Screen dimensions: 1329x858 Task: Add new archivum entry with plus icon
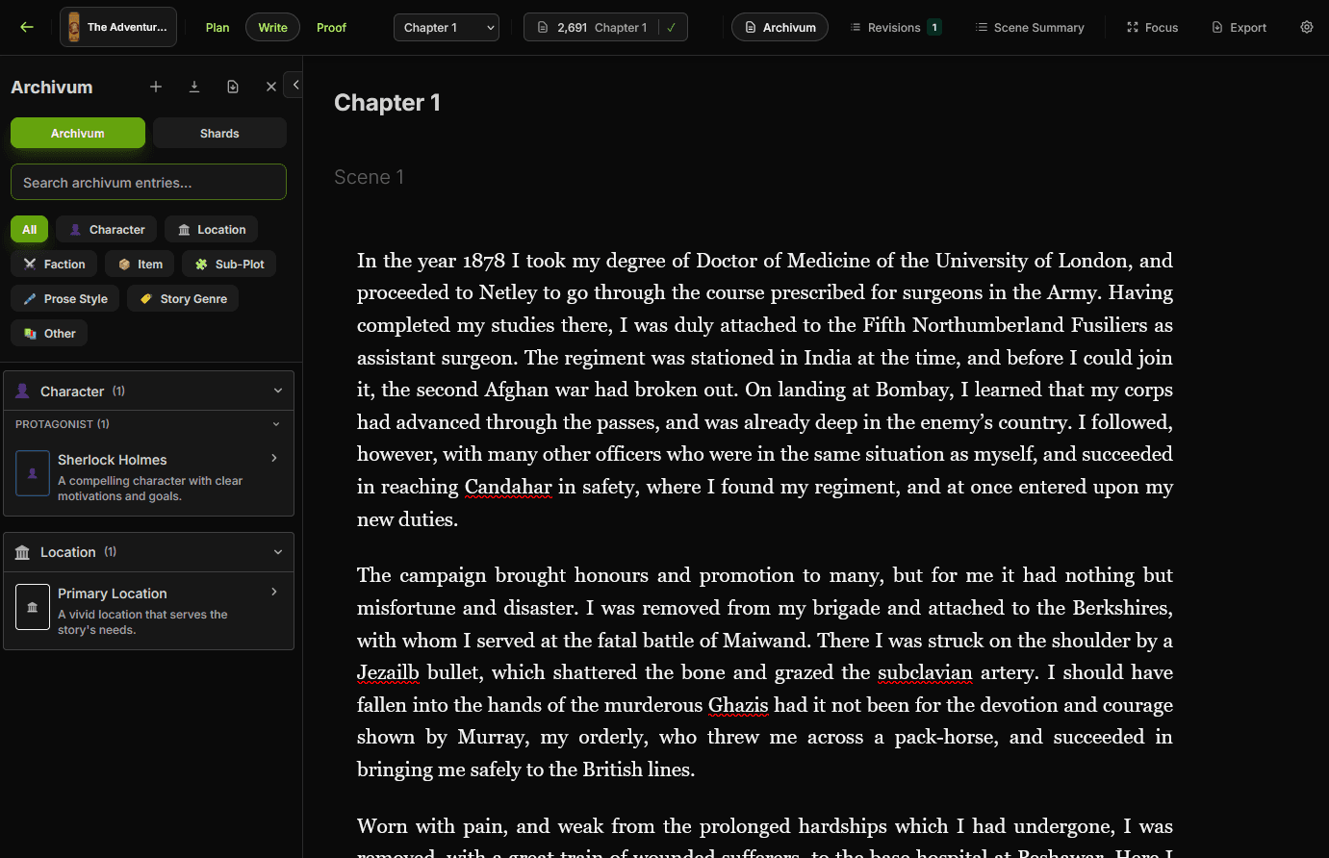[156, 87]
